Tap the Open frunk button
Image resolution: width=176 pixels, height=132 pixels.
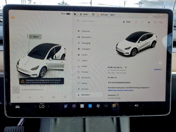point(35,37)
